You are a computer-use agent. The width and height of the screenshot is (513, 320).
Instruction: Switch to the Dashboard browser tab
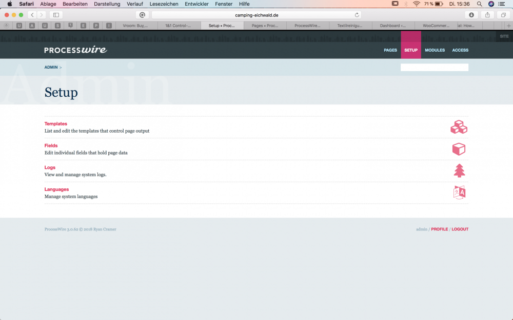pyautogui.click(x=393, y=25)
